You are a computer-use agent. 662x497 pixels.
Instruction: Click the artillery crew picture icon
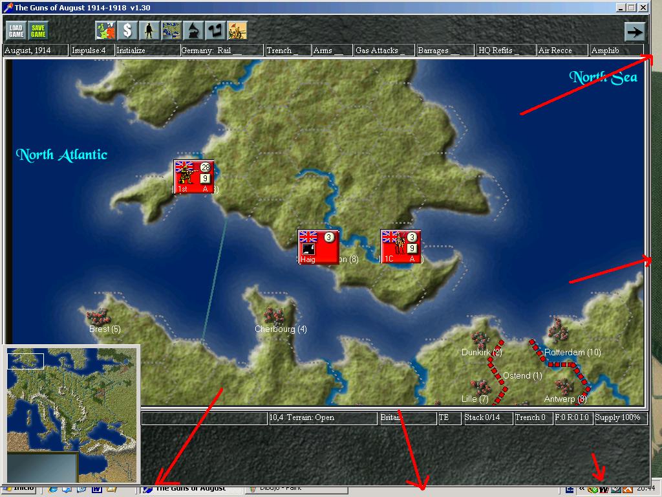pyautogui.click(x=237, y=30)
